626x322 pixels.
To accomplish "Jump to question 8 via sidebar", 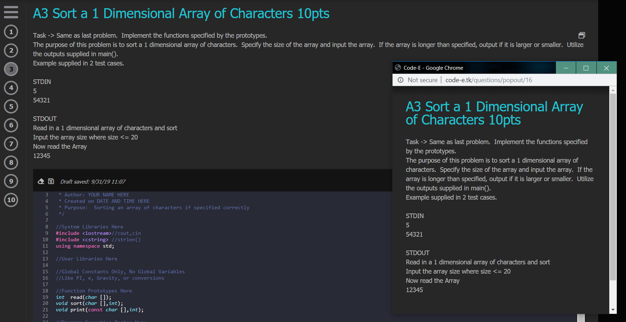I will pyautogui.click(x=11, y=163).
